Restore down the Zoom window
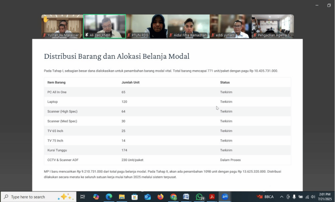 329,5
